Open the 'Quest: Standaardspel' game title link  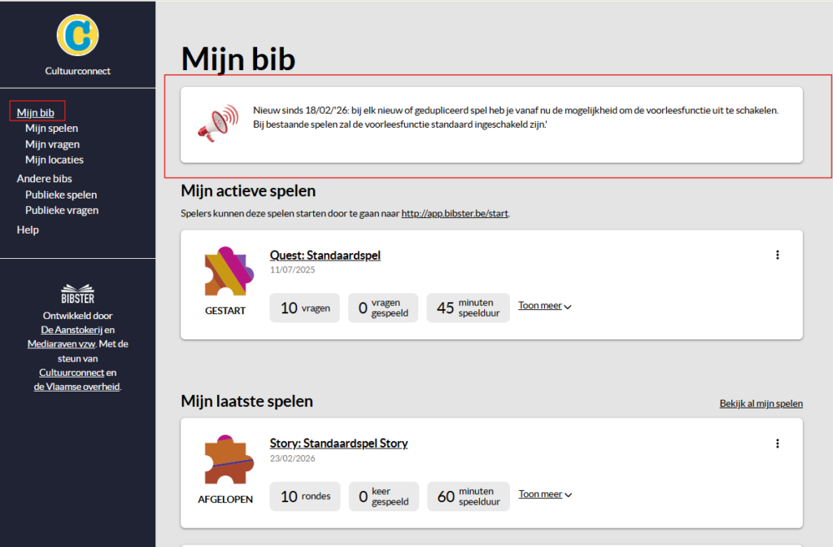click(x=325, y=256)
